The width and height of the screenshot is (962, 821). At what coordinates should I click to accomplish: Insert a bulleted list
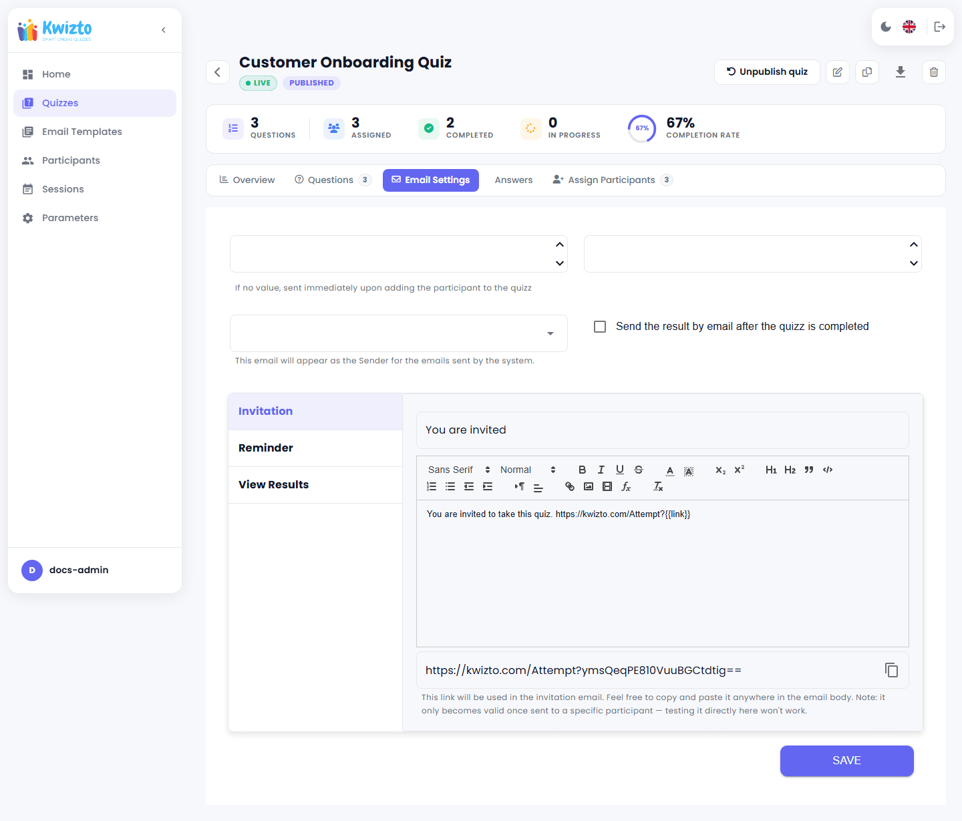tap(450, 486)
